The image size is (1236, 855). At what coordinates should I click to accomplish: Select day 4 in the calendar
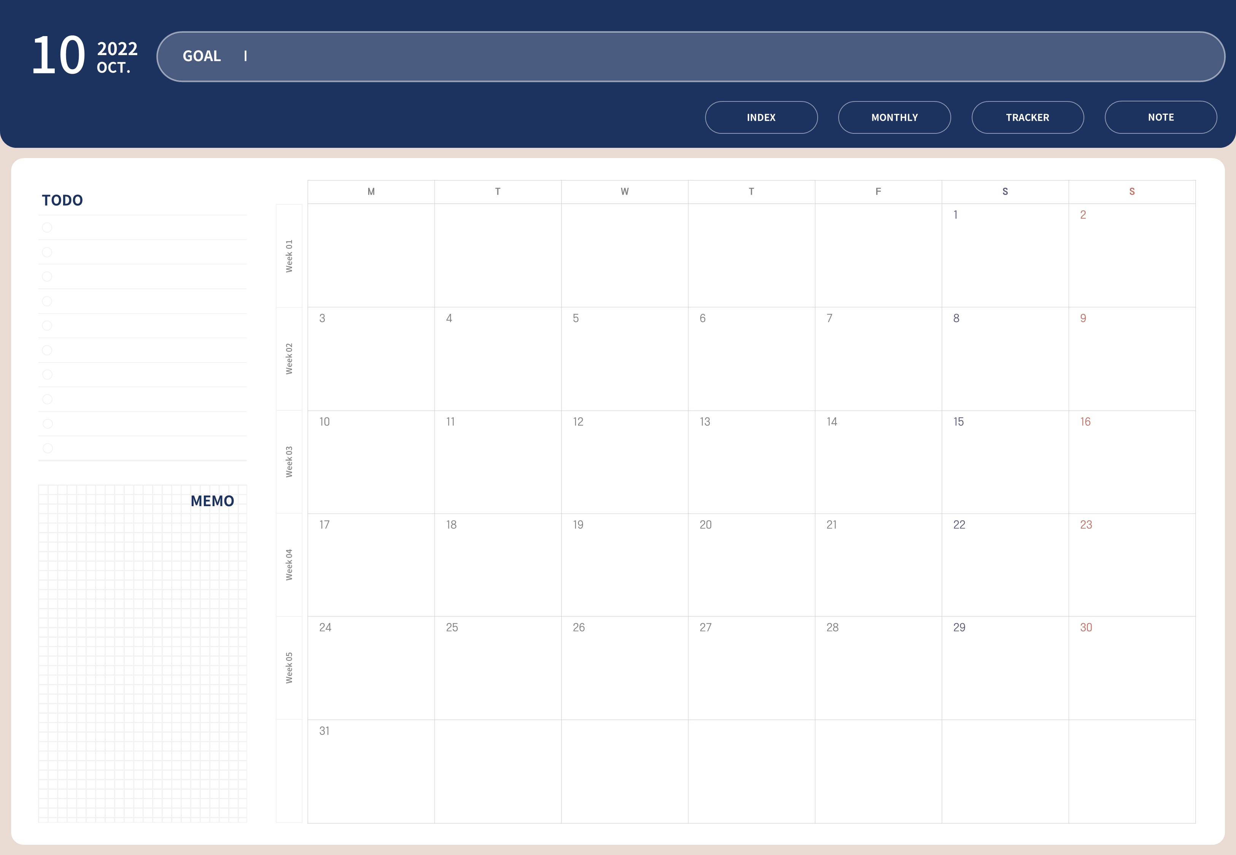pyautogui.click(x=498, y=359)
